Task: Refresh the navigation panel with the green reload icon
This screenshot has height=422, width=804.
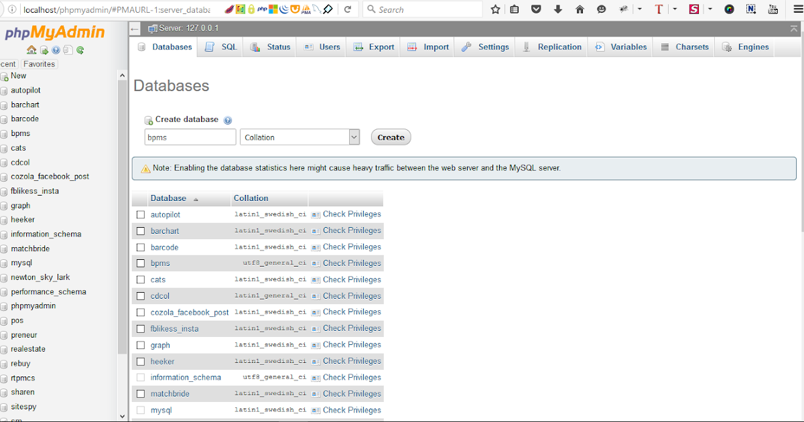Action: (x=80, y=50)
